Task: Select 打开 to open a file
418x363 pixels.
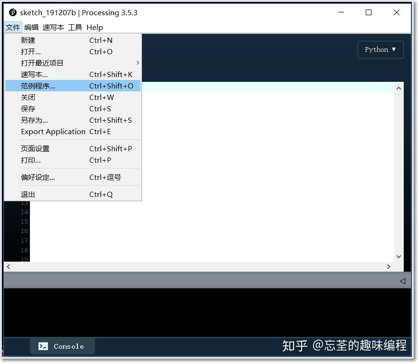Action: [x=29, y=51]
